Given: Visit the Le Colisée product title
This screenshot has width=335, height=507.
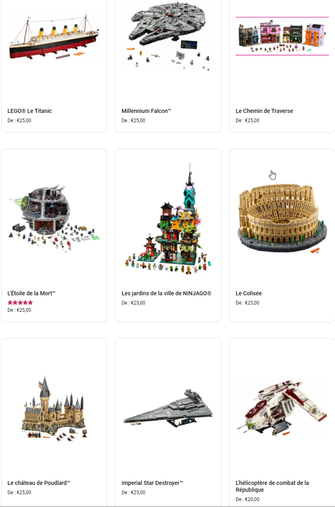Looking at the screenshot, I should click(249, 293).
